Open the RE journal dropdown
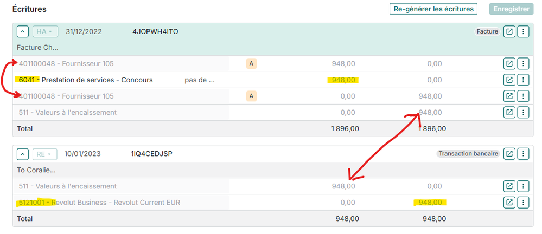The width and height of the screenshot is (542, 234). pos(45,154)
